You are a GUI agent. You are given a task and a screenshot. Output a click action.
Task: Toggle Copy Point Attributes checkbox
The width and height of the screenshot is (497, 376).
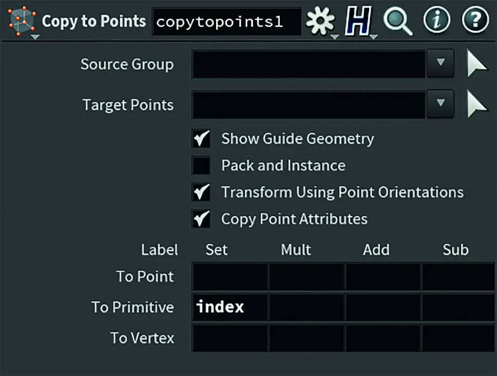(x=201, y=219)
